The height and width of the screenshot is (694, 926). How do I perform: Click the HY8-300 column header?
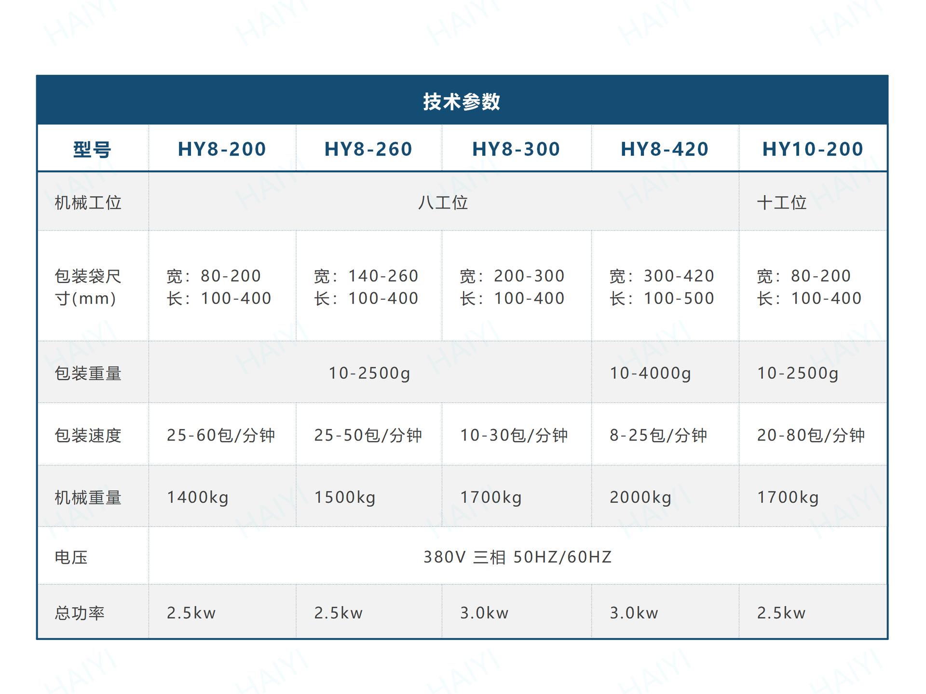516,149
